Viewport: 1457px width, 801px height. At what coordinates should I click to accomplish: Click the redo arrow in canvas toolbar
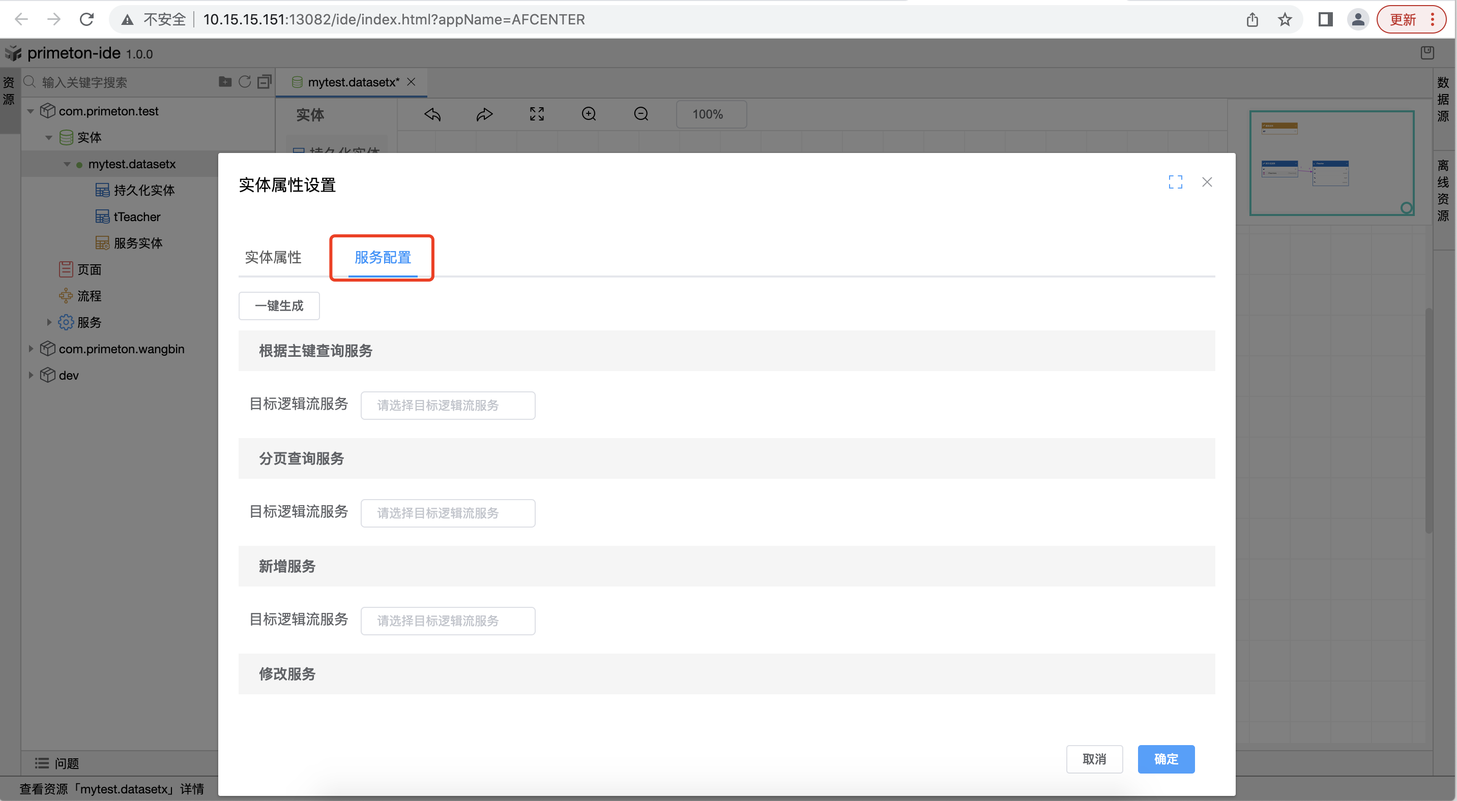click(x=485, y=114)
